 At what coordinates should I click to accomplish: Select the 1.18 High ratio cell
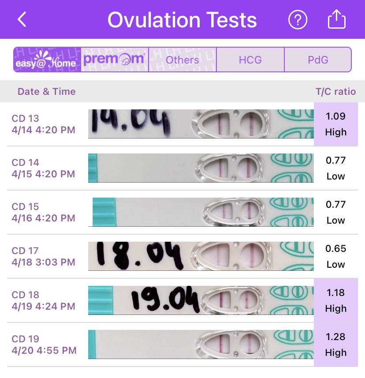pos(335,300)
